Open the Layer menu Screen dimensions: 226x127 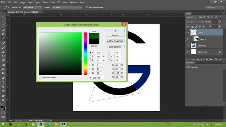(30, 2)
